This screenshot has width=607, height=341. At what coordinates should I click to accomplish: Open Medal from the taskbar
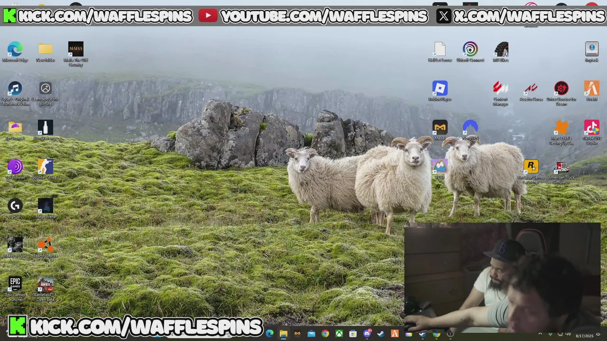pyautogui.click(x=297, y=334)
